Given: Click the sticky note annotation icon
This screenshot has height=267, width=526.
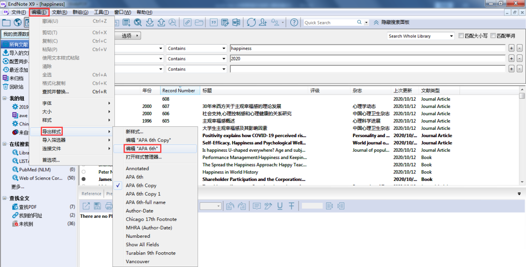Looking at the screenshot, I should click(x=257, y=206).
